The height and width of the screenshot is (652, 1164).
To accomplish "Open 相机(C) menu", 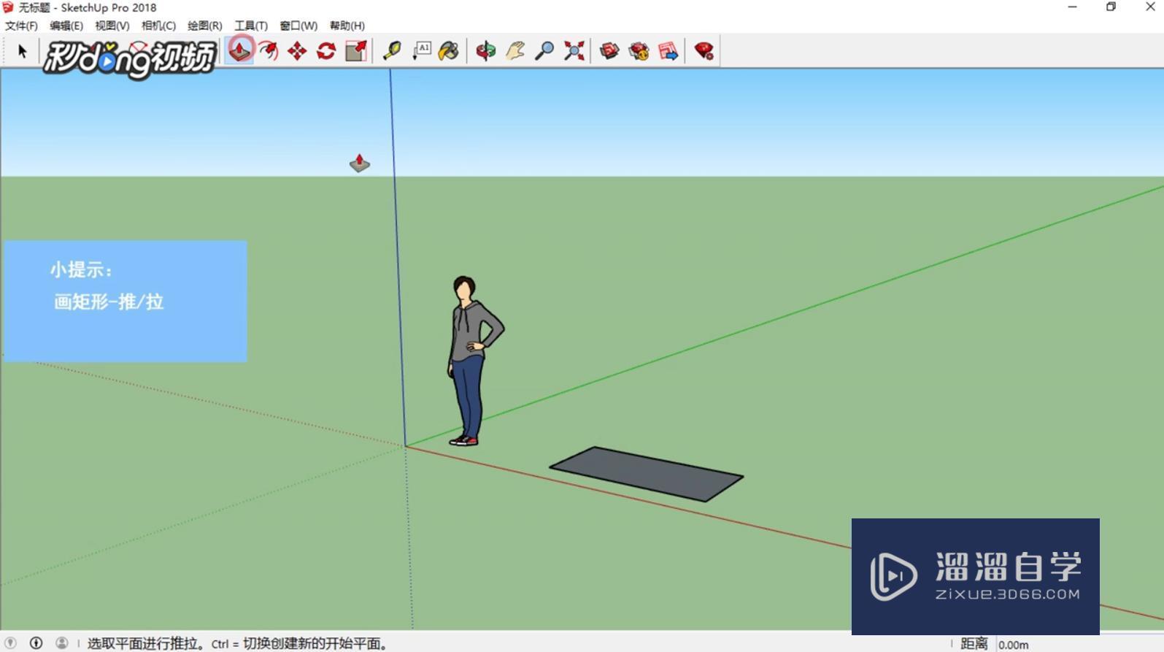I will 158,26.
